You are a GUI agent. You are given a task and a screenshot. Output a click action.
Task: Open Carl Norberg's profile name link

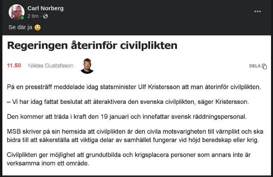[x=45, y=8]
